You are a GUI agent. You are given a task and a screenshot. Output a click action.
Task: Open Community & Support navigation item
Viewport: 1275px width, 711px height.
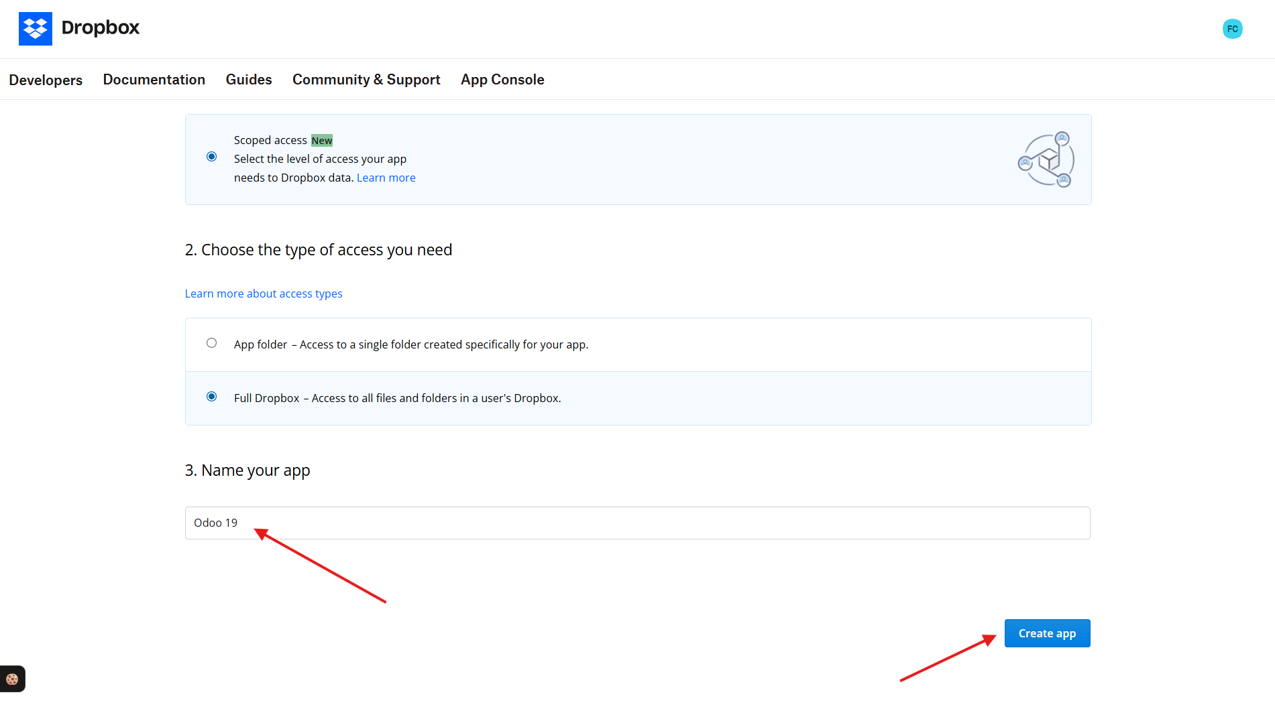[366, 79]
